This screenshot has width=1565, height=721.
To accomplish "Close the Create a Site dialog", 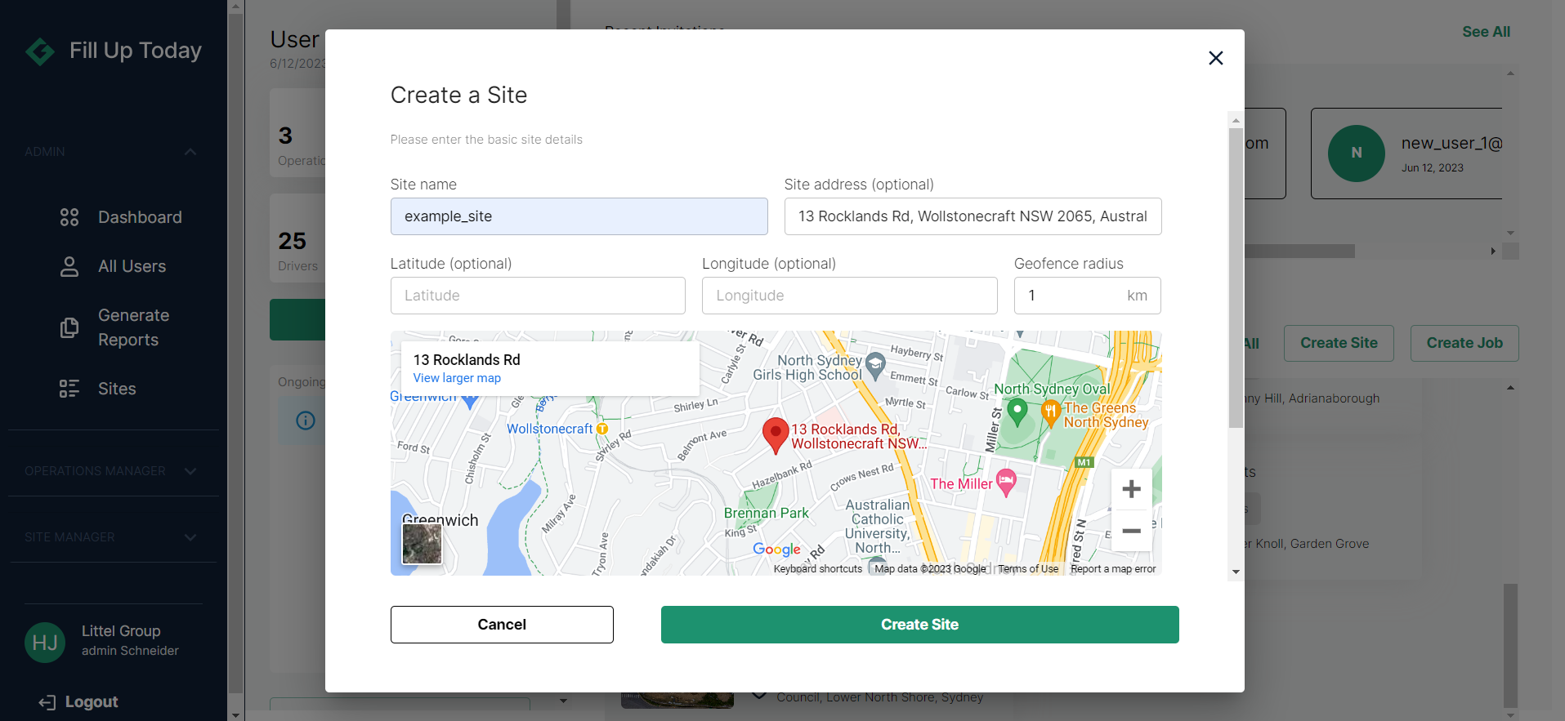I will 1215,58.
